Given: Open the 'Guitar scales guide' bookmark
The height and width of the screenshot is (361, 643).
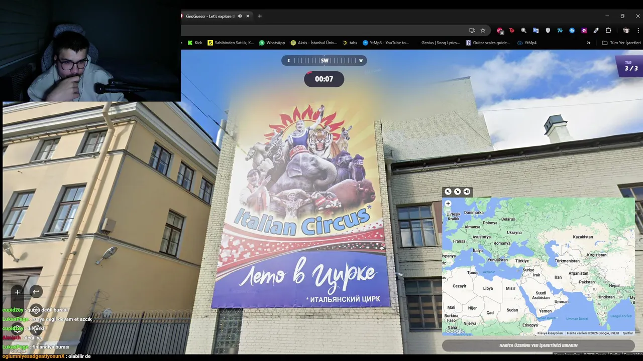Looking at the screenshot, I should [x=488, y=43].
